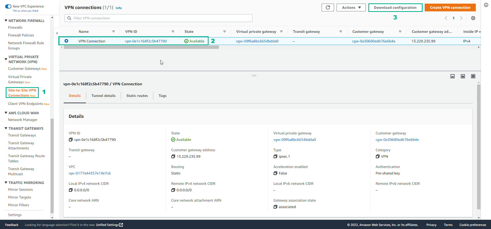
Task: Open VPC link vpc-0177e44357e19e7c6
Action: coord(90,173)
